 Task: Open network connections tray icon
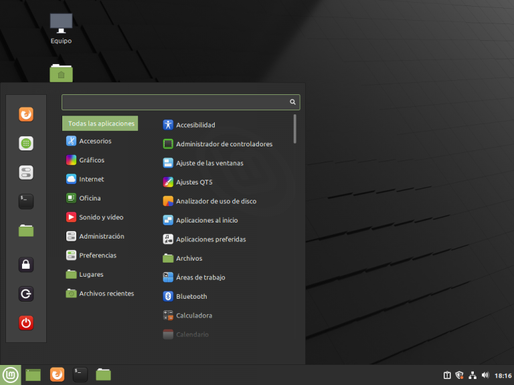473,375
